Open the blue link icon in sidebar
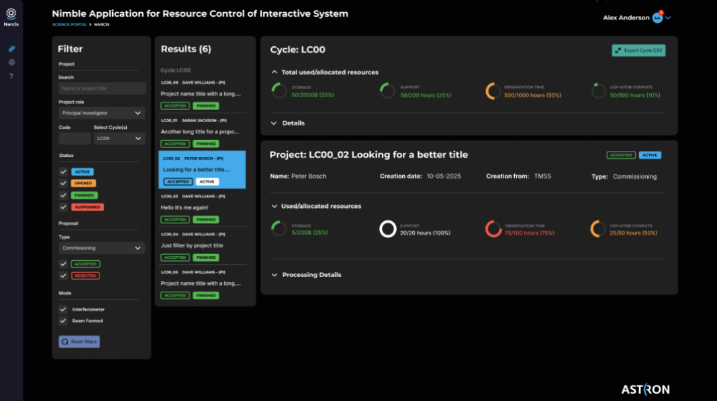717x401 pixels. click(x=11, y=48)
